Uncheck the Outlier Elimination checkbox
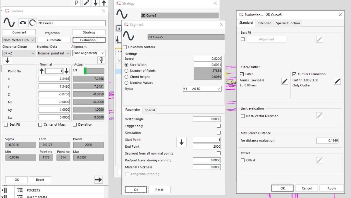Screen dimensions: 351x198 pyautogui.click(x=294, y=74)
